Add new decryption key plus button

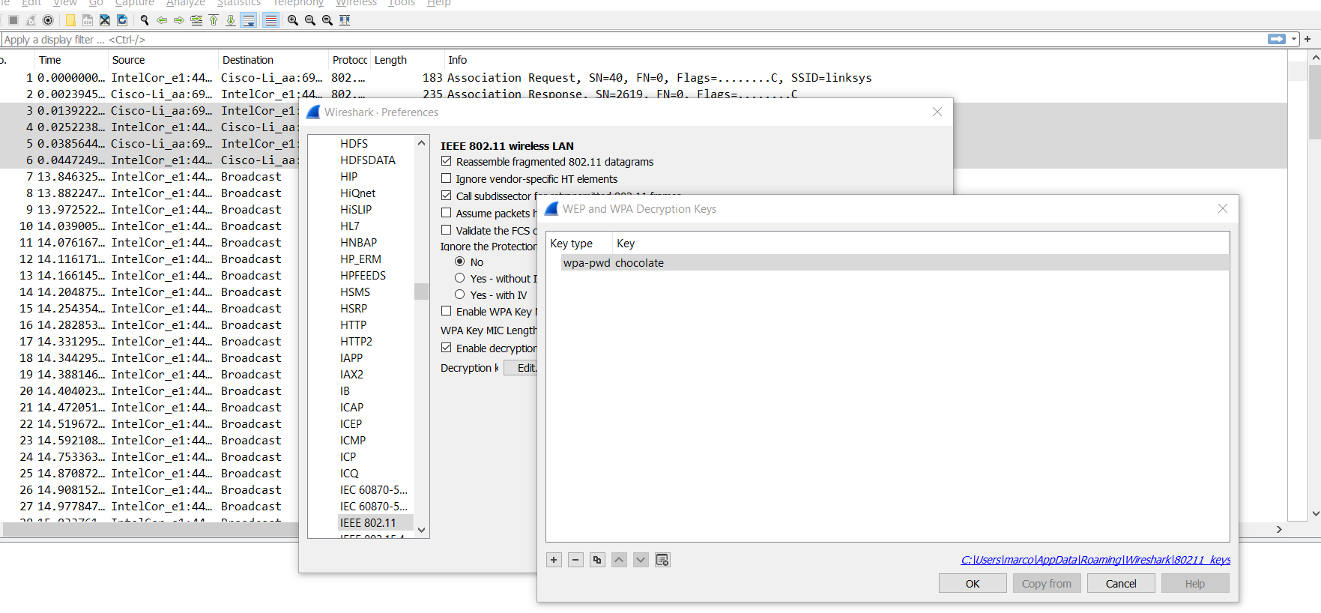click(554, 560)
